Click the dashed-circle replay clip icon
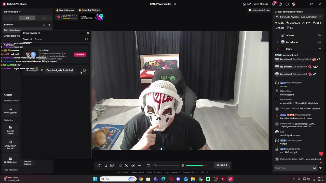The image size is (326, 183). tap(133, 165)
